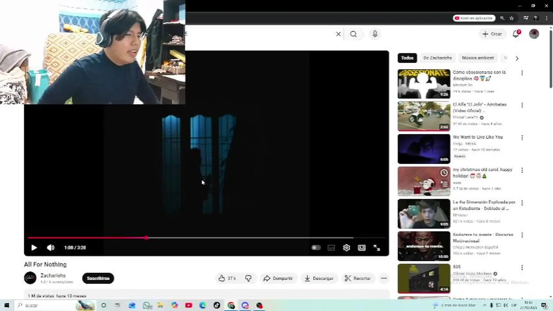This screenshot has width=553, height=311.
Task: Open Microsoft Edge in the taskbar
Action: pos(203,305)
